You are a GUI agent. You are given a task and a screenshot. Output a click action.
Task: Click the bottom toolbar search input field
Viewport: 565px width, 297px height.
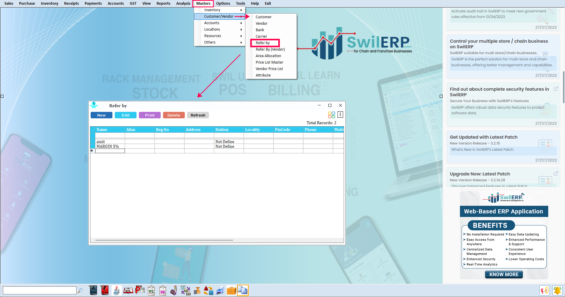click(39, 291)
